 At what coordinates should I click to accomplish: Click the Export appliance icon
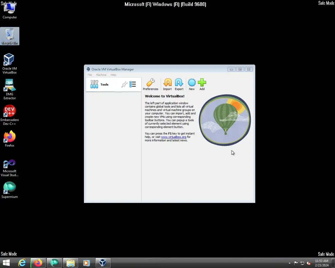tap(179, 84)
